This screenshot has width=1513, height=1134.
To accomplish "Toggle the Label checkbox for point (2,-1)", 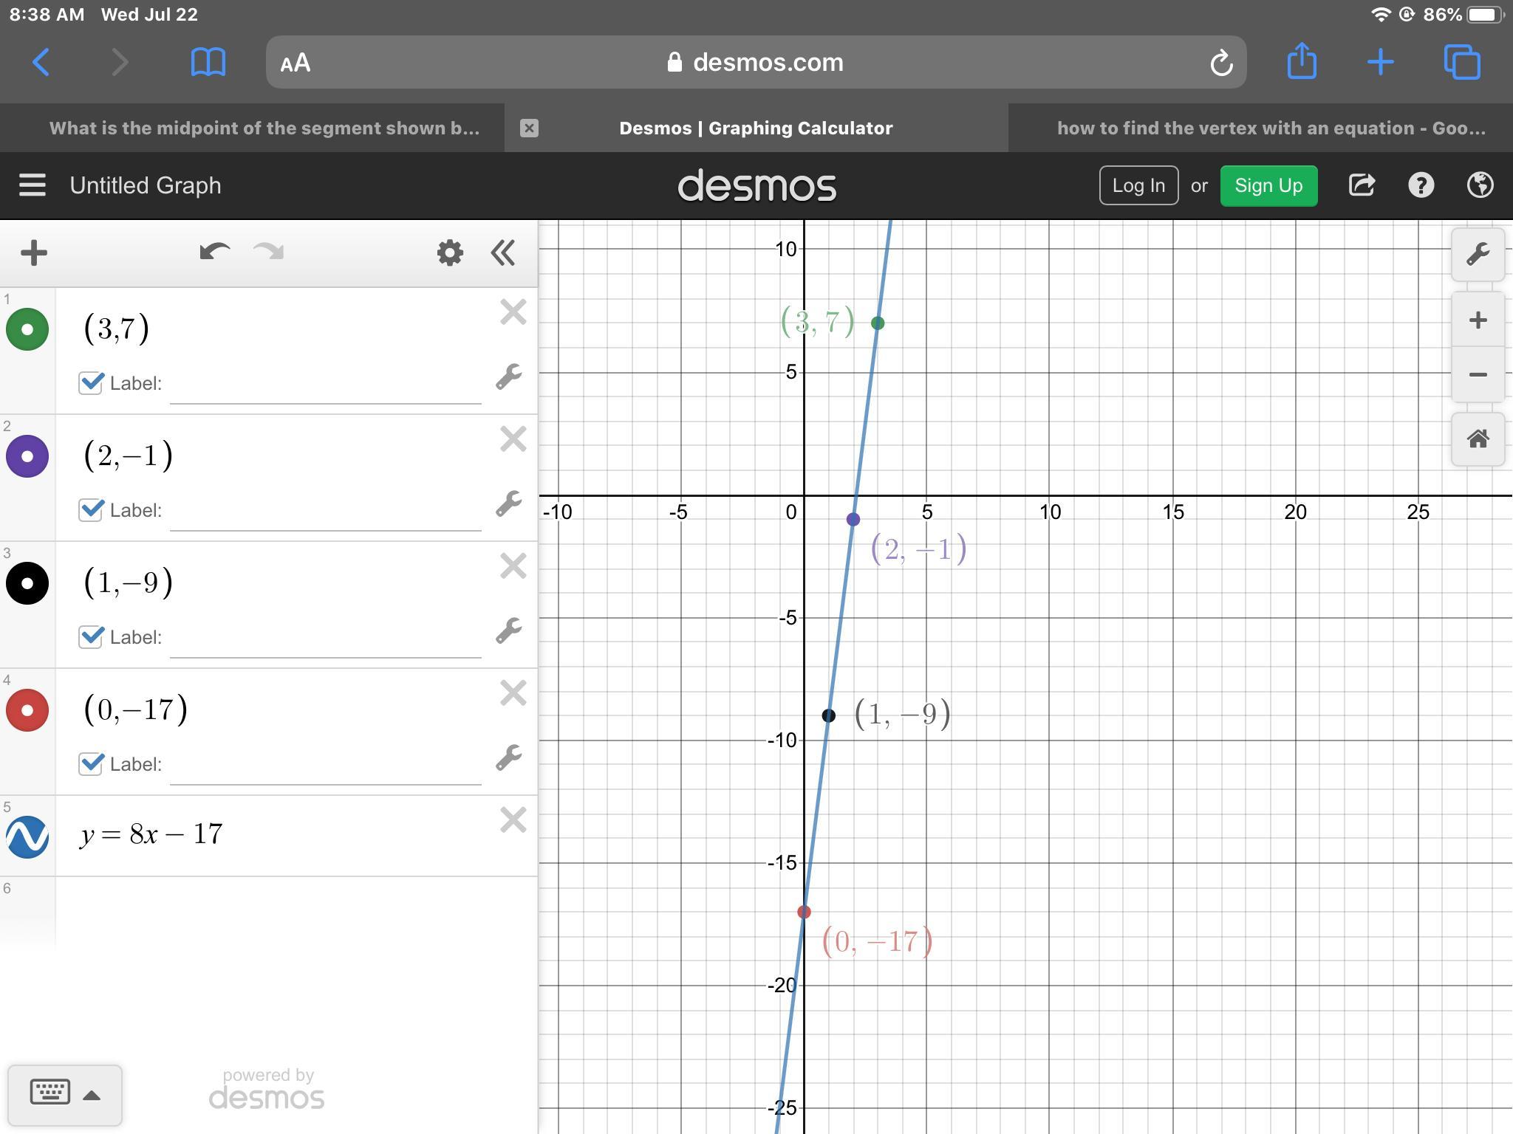I will pos(91,509).
